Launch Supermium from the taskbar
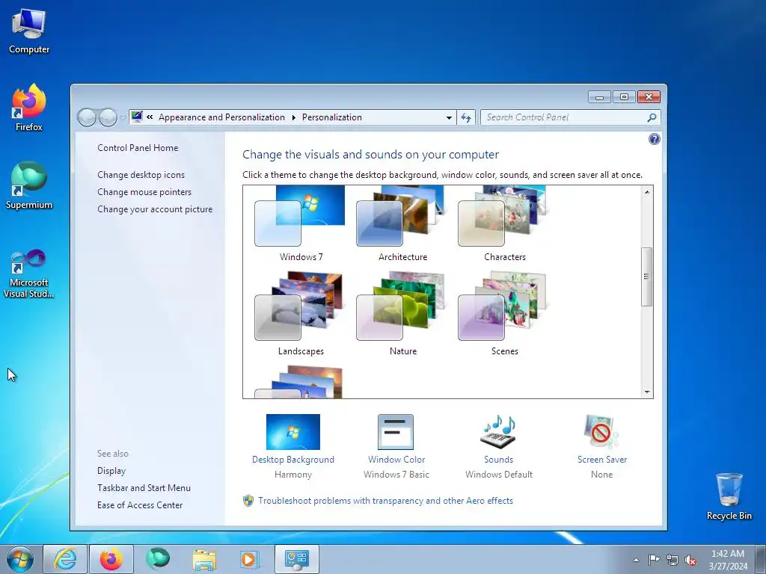 pyautogui.click(x=158, y=559)
